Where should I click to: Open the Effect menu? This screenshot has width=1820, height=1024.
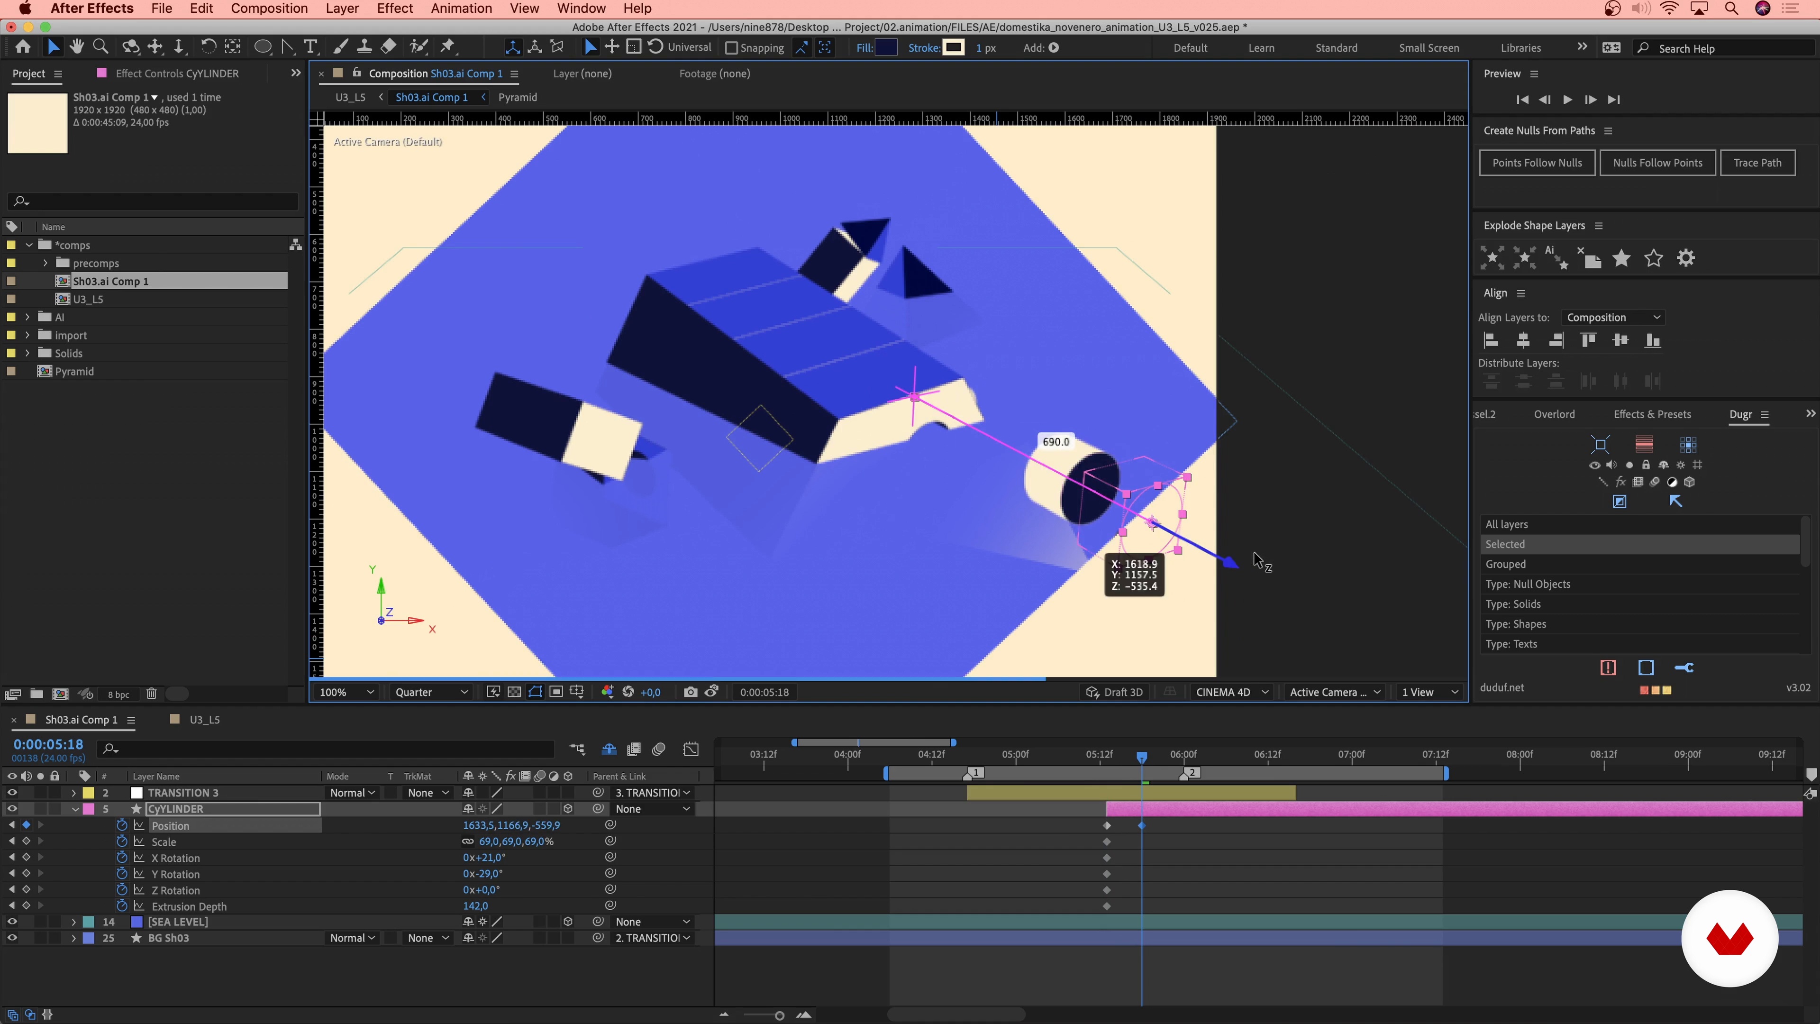tap(394, 9)
